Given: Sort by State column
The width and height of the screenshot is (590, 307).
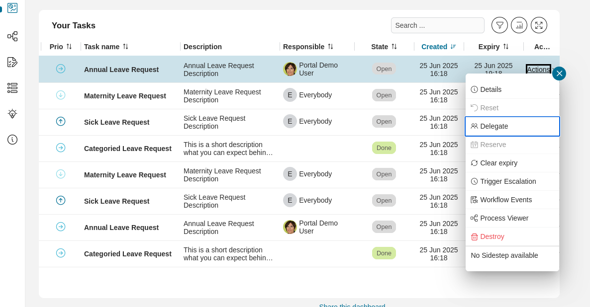Looking at the screenshot, I should [x=394, y=47].
